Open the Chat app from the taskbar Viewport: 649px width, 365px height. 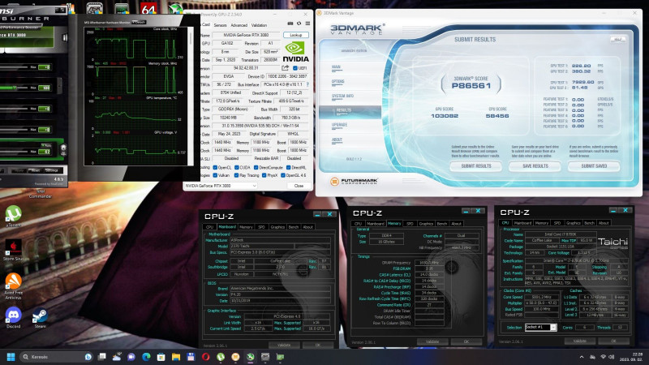(131, 357)
